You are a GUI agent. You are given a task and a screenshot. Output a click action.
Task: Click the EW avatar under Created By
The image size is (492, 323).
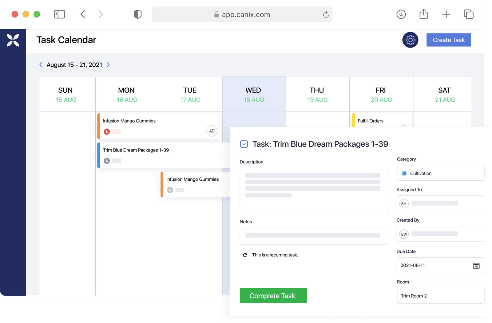(x=404, y=234)
